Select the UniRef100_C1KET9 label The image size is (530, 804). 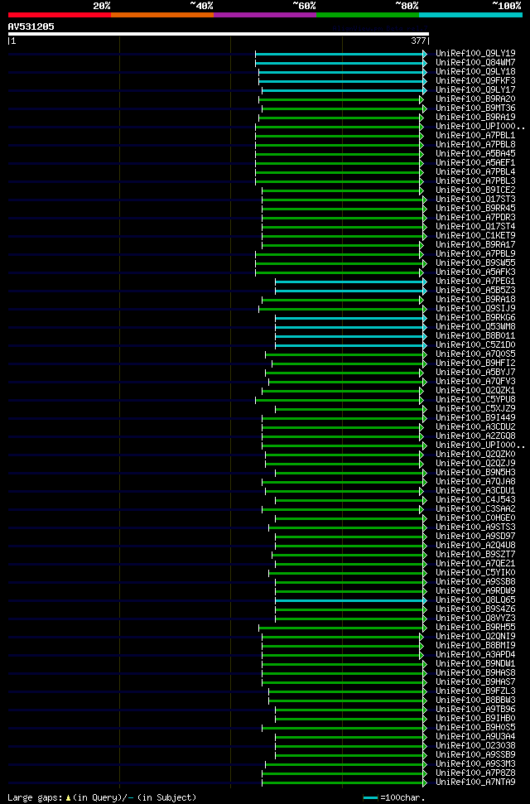tap(475, 236)
